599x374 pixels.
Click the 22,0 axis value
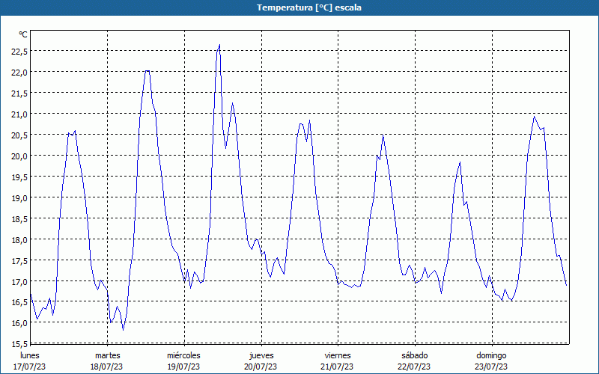pos(19,72)
